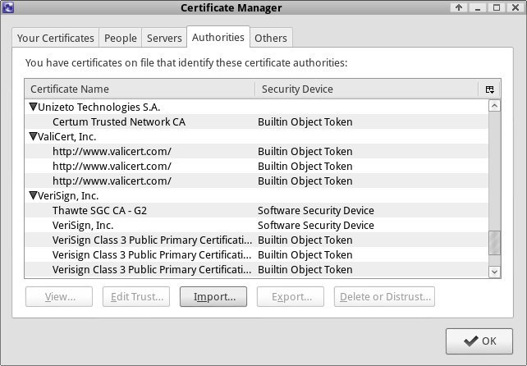
Task: Click the Certificate Manager window menu icon
Action: [7, 7]
